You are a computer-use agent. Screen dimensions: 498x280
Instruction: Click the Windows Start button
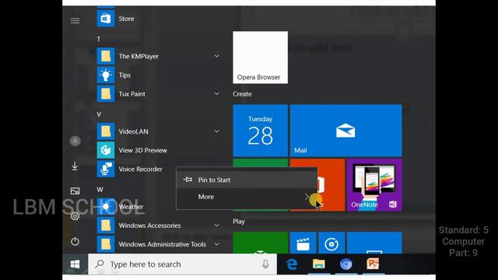click(x=75, y=264)
